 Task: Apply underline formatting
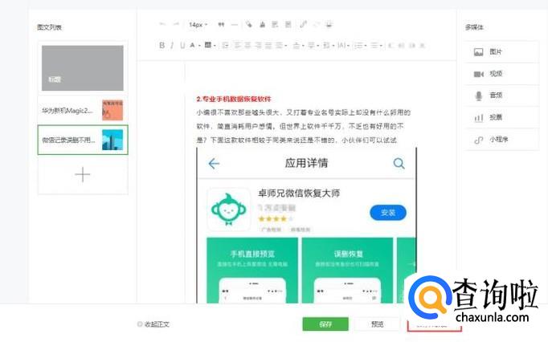pos(182,46)
